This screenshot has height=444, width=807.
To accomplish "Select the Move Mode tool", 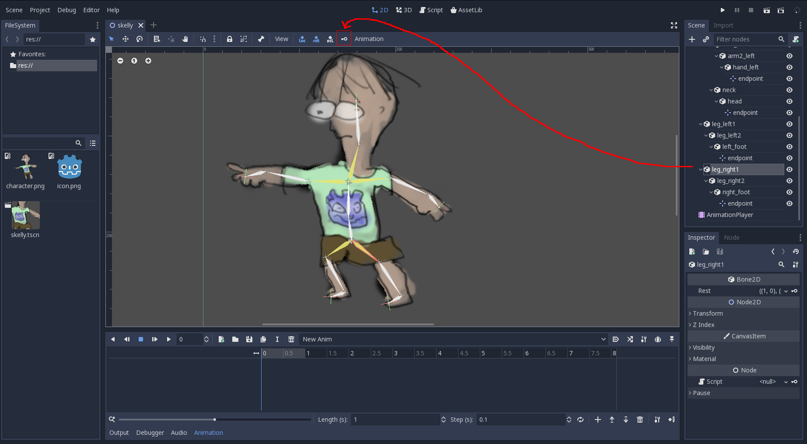I will click(126, 39).
